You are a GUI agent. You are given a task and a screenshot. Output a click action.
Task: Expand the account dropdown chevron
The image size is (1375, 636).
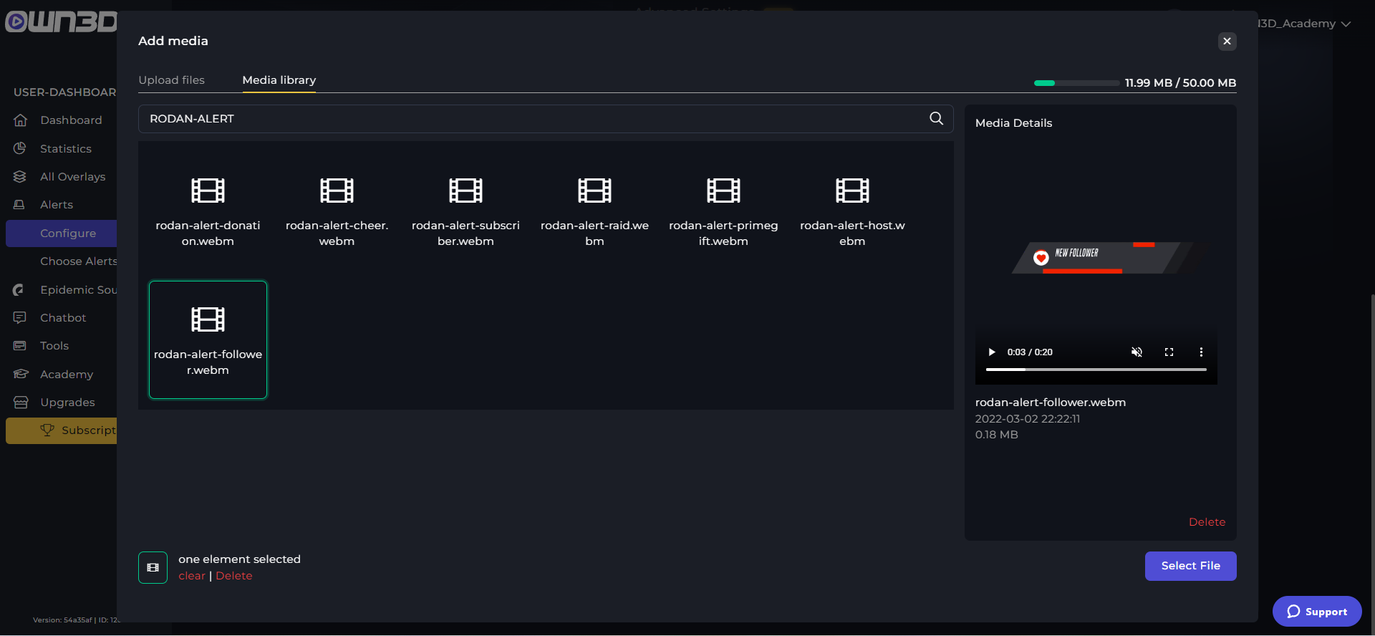point(1346,24)
